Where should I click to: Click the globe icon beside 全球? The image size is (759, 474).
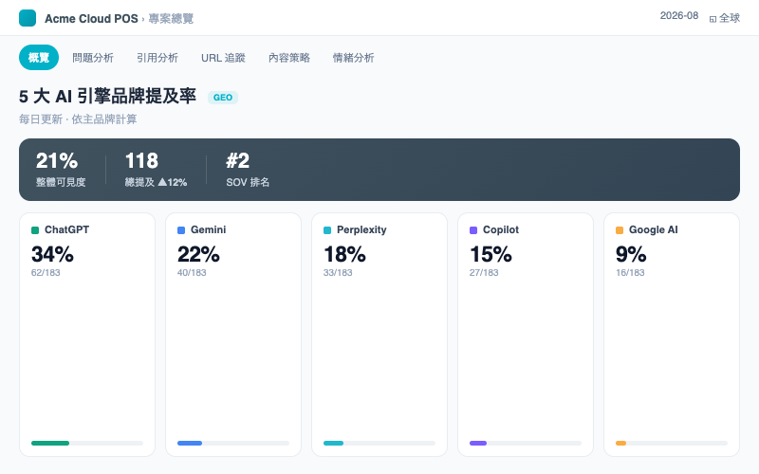tap(713, 19)
